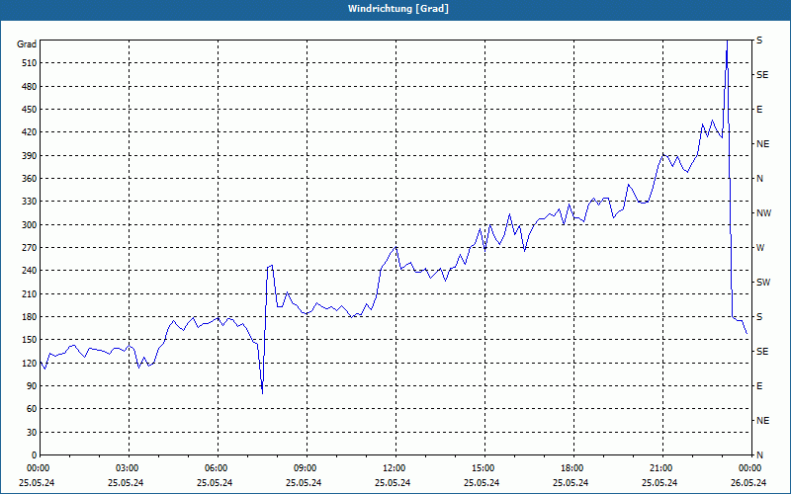
Task: Click the 240 y-axis value
Action: click(x=29, y=271)
